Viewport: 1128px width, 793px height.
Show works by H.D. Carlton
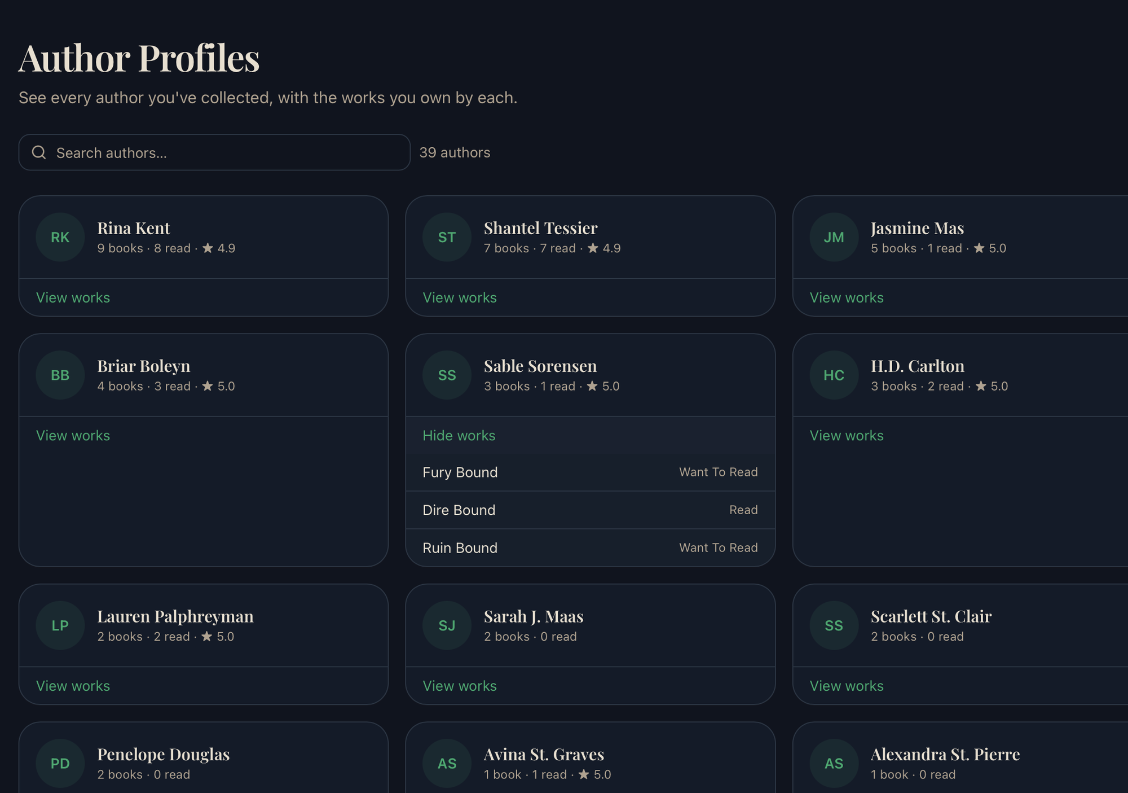click(847, 436)
